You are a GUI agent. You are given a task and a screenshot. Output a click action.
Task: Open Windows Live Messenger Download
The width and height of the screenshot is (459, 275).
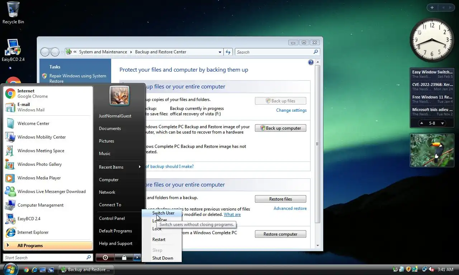click(48, 192)
